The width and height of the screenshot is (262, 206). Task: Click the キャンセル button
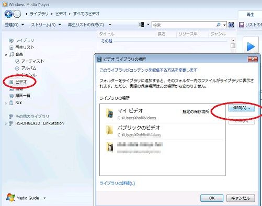(241, 198)
